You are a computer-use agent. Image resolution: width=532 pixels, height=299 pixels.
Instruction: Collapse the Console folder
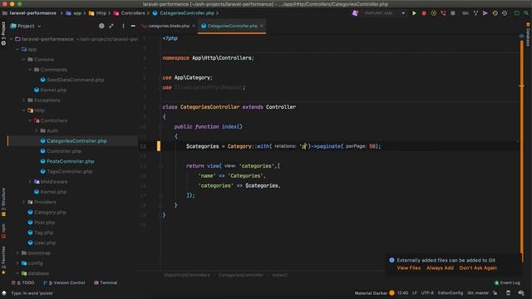[24, 60]
